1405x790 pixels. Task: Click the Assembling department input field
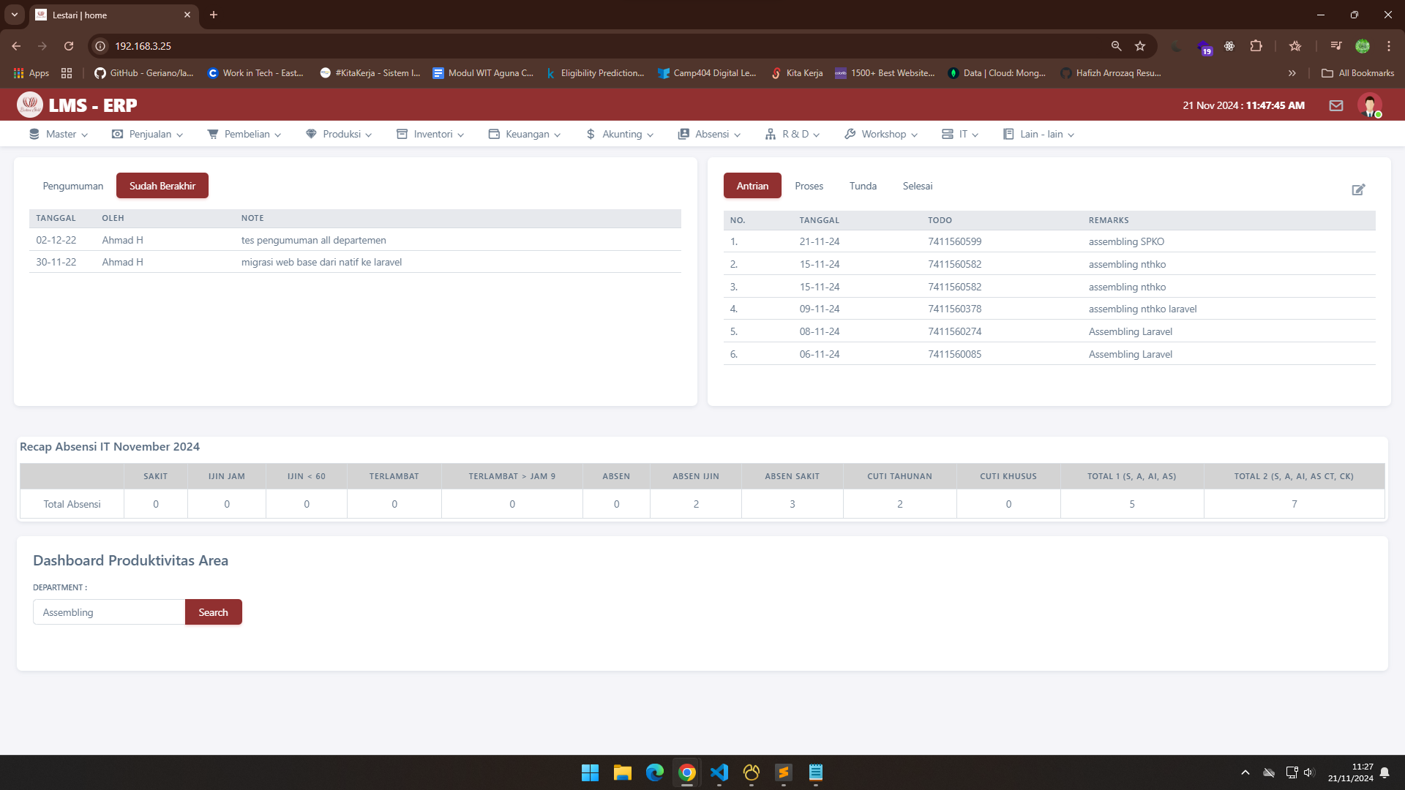109,612
